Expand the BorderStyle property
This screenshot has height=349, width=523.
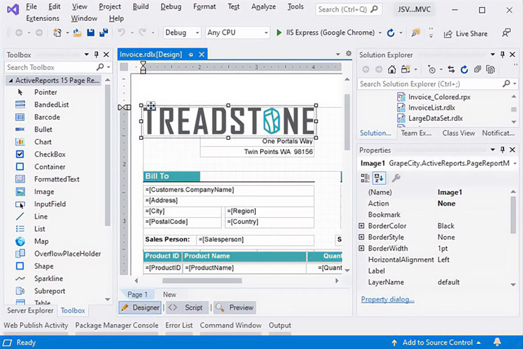click(361, 237)
